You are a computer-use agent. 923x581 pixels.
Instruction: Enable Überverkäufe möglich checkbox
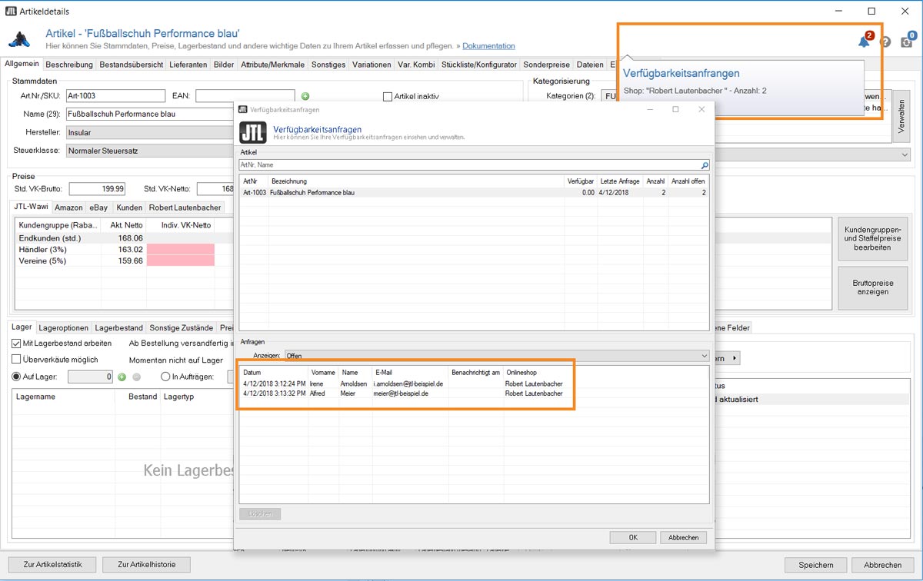coord(16,359)
